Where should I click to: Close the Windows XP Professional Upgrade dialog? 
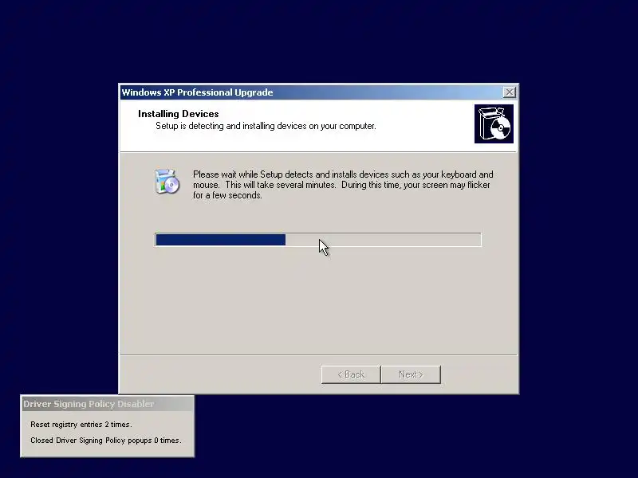tap(509, 92)
